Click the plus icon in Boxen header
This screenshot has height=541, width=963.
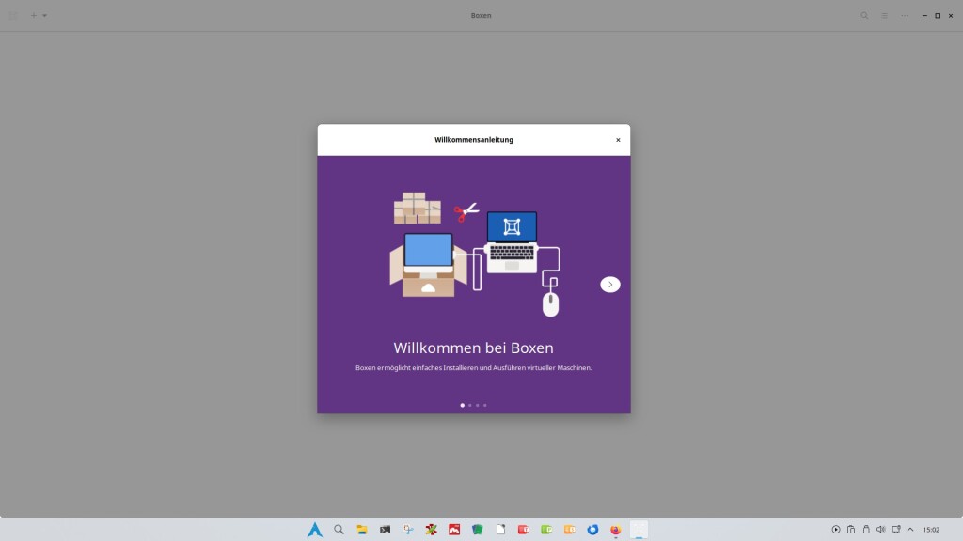point(34,15)
